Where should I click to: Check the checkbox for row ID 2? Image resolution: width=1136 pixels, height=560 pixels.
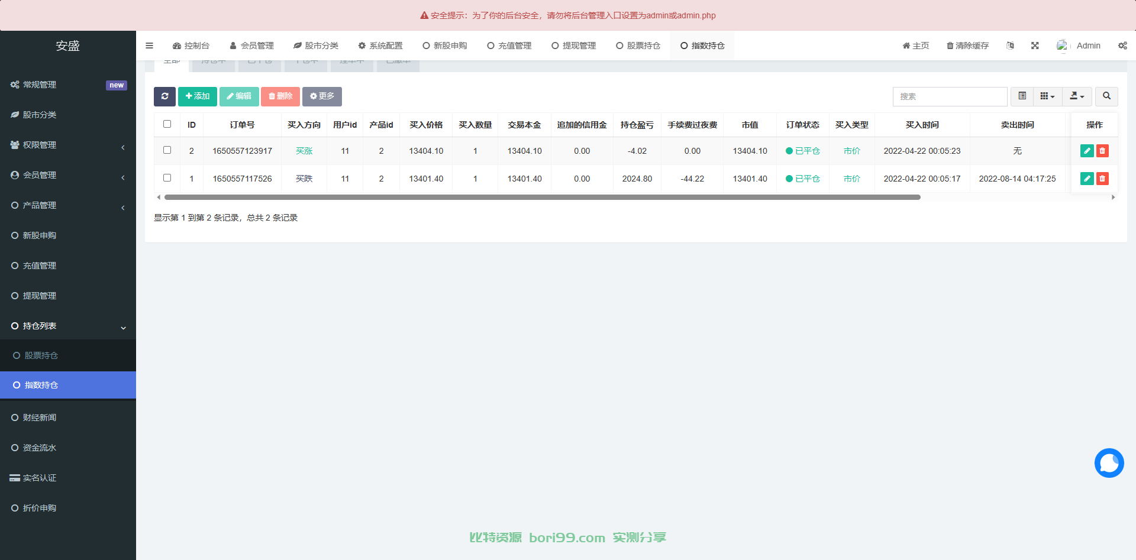167,150
